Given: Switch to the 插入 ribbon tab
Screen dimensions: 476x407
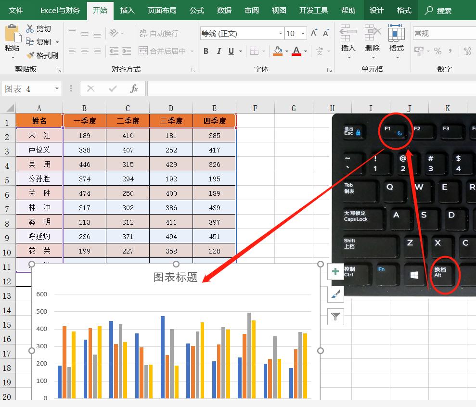Looking at the screenshot, I should 127,10.
